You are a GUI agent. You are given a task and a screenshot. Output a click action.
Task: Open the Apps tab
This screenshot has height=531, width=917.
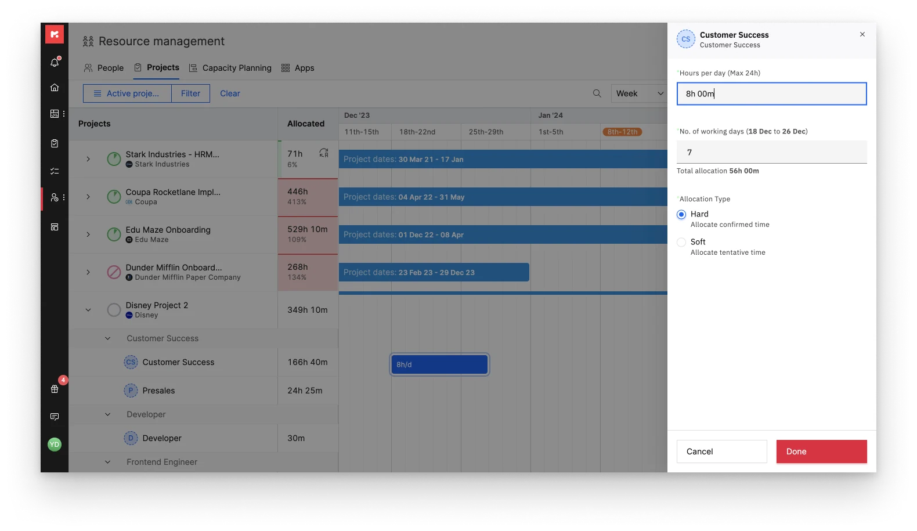[x=298, y=68]
